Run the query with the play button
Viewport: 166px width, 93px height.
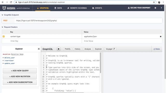(59, 49)
